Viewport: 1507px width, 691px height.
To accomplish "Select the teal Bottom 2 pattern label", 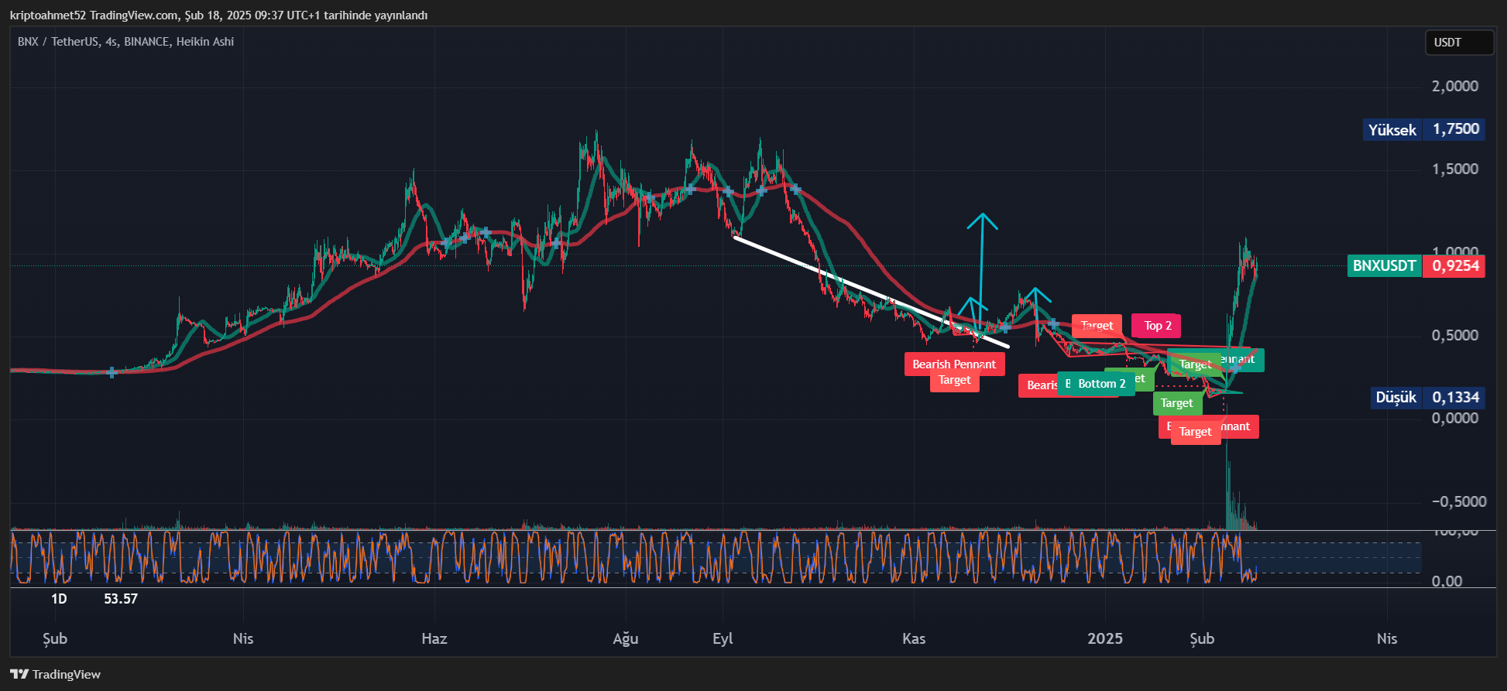I will (1101, 384).
